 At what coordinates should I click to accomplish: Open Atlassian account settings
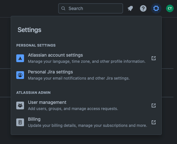86,58
